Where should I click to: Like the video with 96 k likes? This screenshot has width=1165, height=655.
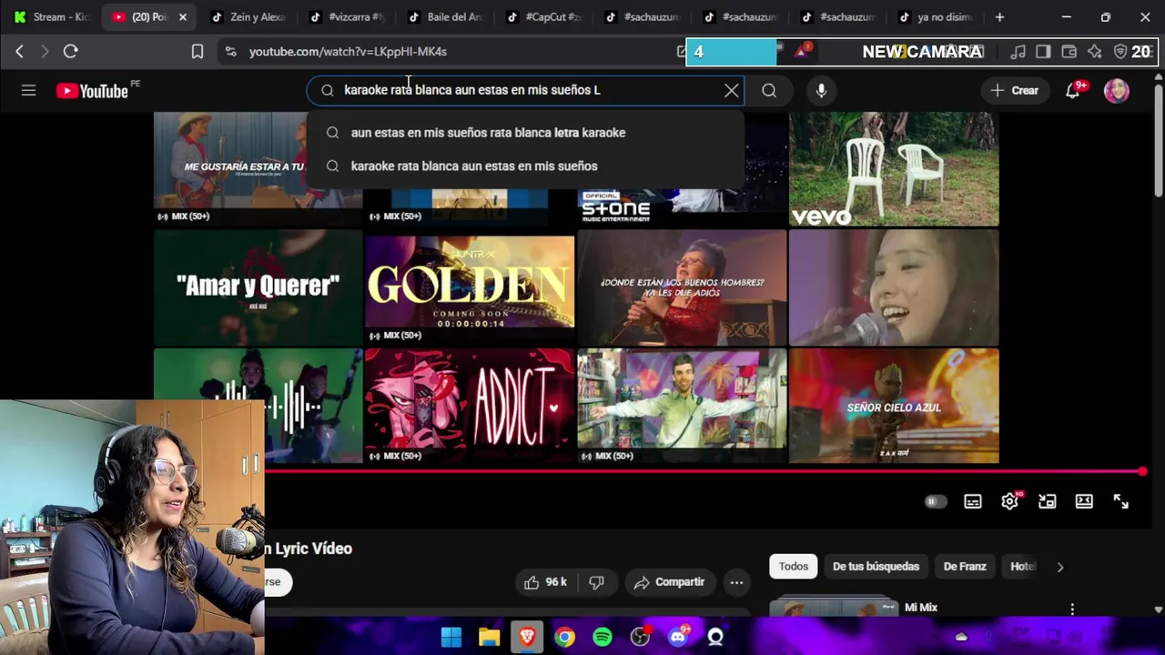pyautogui.click(x=545, y=582)
